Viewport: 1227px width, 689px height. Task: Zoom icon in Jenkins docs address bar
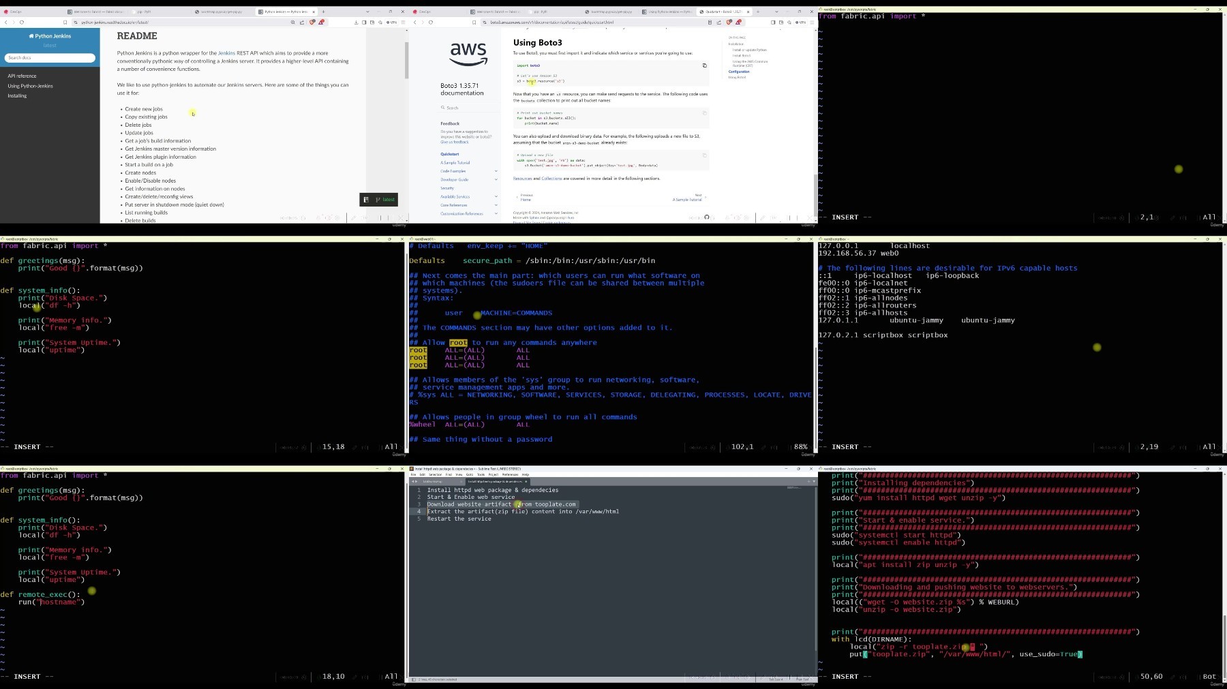293,22
